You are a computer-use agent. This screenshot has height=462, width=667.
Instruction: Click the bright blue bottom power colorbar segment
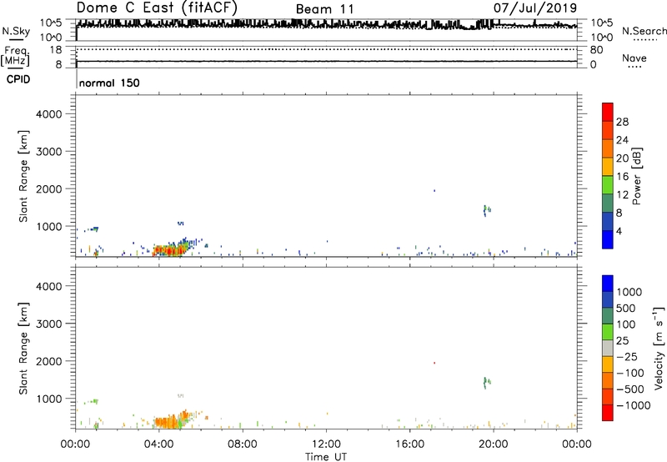coord(608,239)
